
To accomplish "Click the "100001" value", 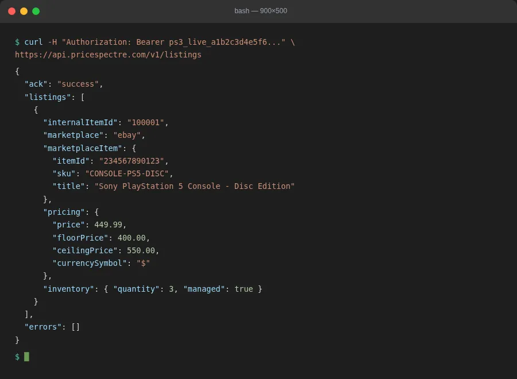I will click(x=145, y=122).
